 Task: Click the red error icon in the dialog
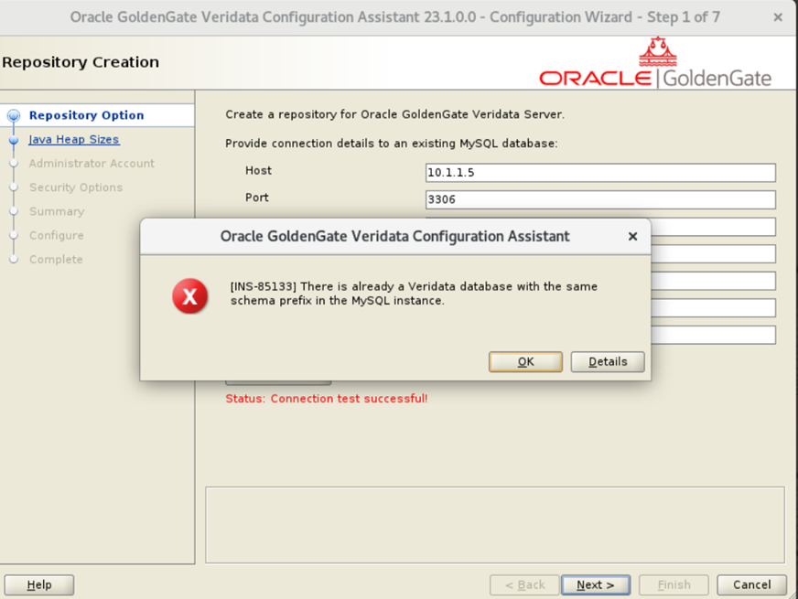[x=189, y=295]
